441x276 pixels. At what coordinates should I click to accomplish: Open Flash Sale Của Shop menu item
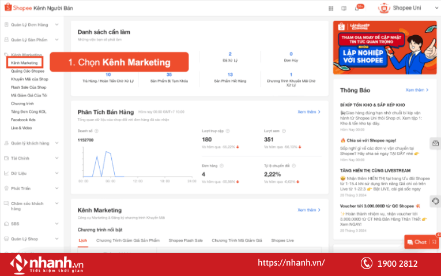pos(29,87)
